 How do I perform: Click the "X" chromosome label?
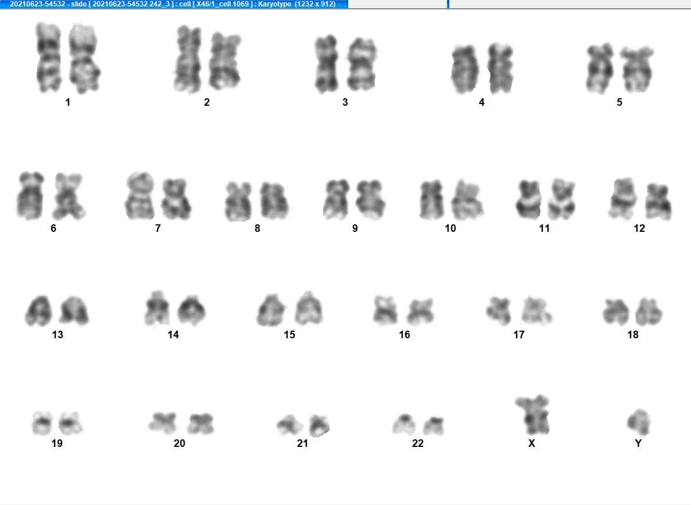532,443
